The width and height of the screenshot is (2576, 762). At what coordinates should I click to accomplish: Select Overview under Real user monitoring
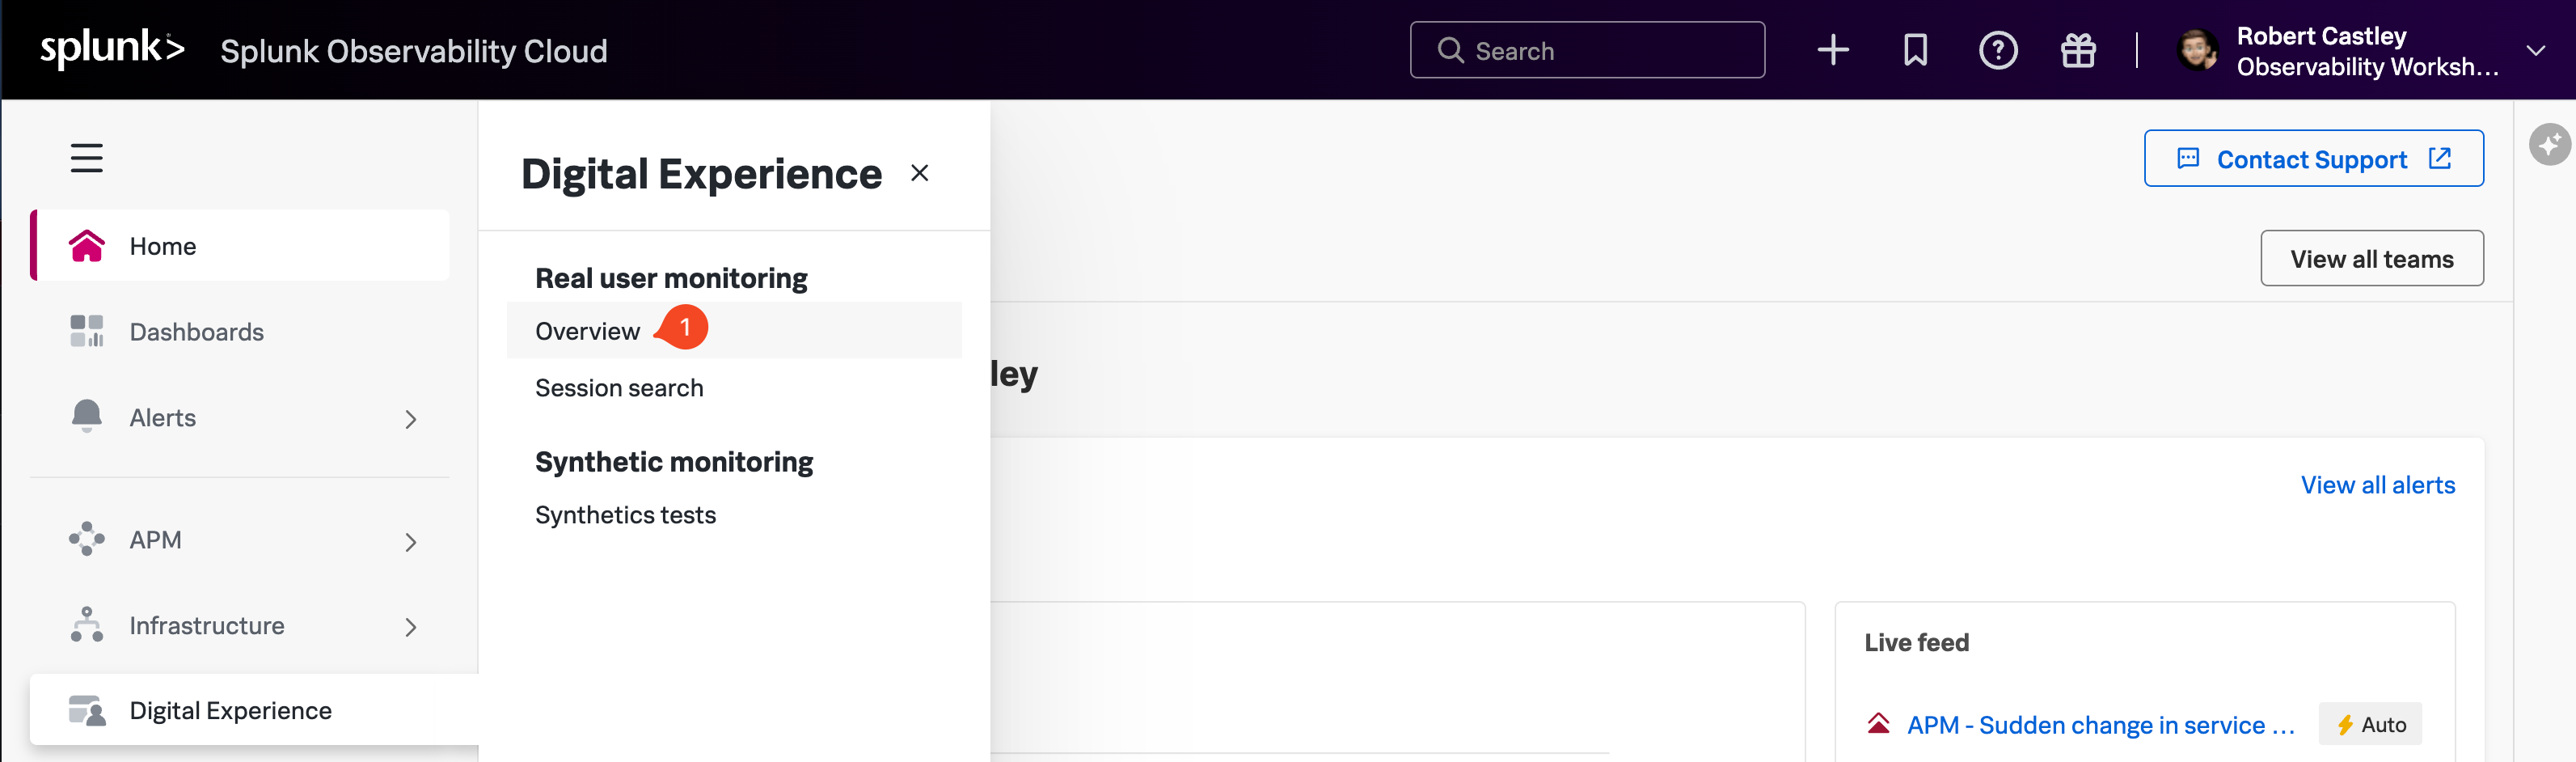point(587,331)
